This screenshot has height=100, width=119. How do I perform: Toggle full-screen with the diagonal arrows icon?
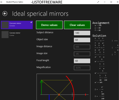pos(98,2)
